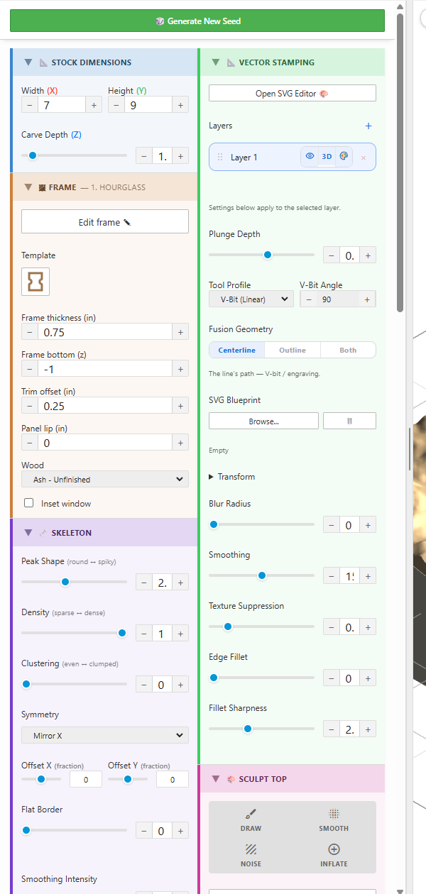Select Centerline fusion geometry
The height and width of the screenshot is (894, 426).
click(237, 350)
